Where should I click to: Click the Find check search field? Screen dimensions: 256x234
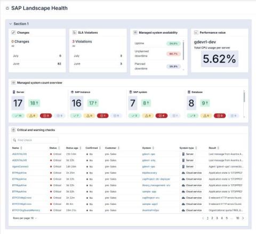click(x=35, y=140)
